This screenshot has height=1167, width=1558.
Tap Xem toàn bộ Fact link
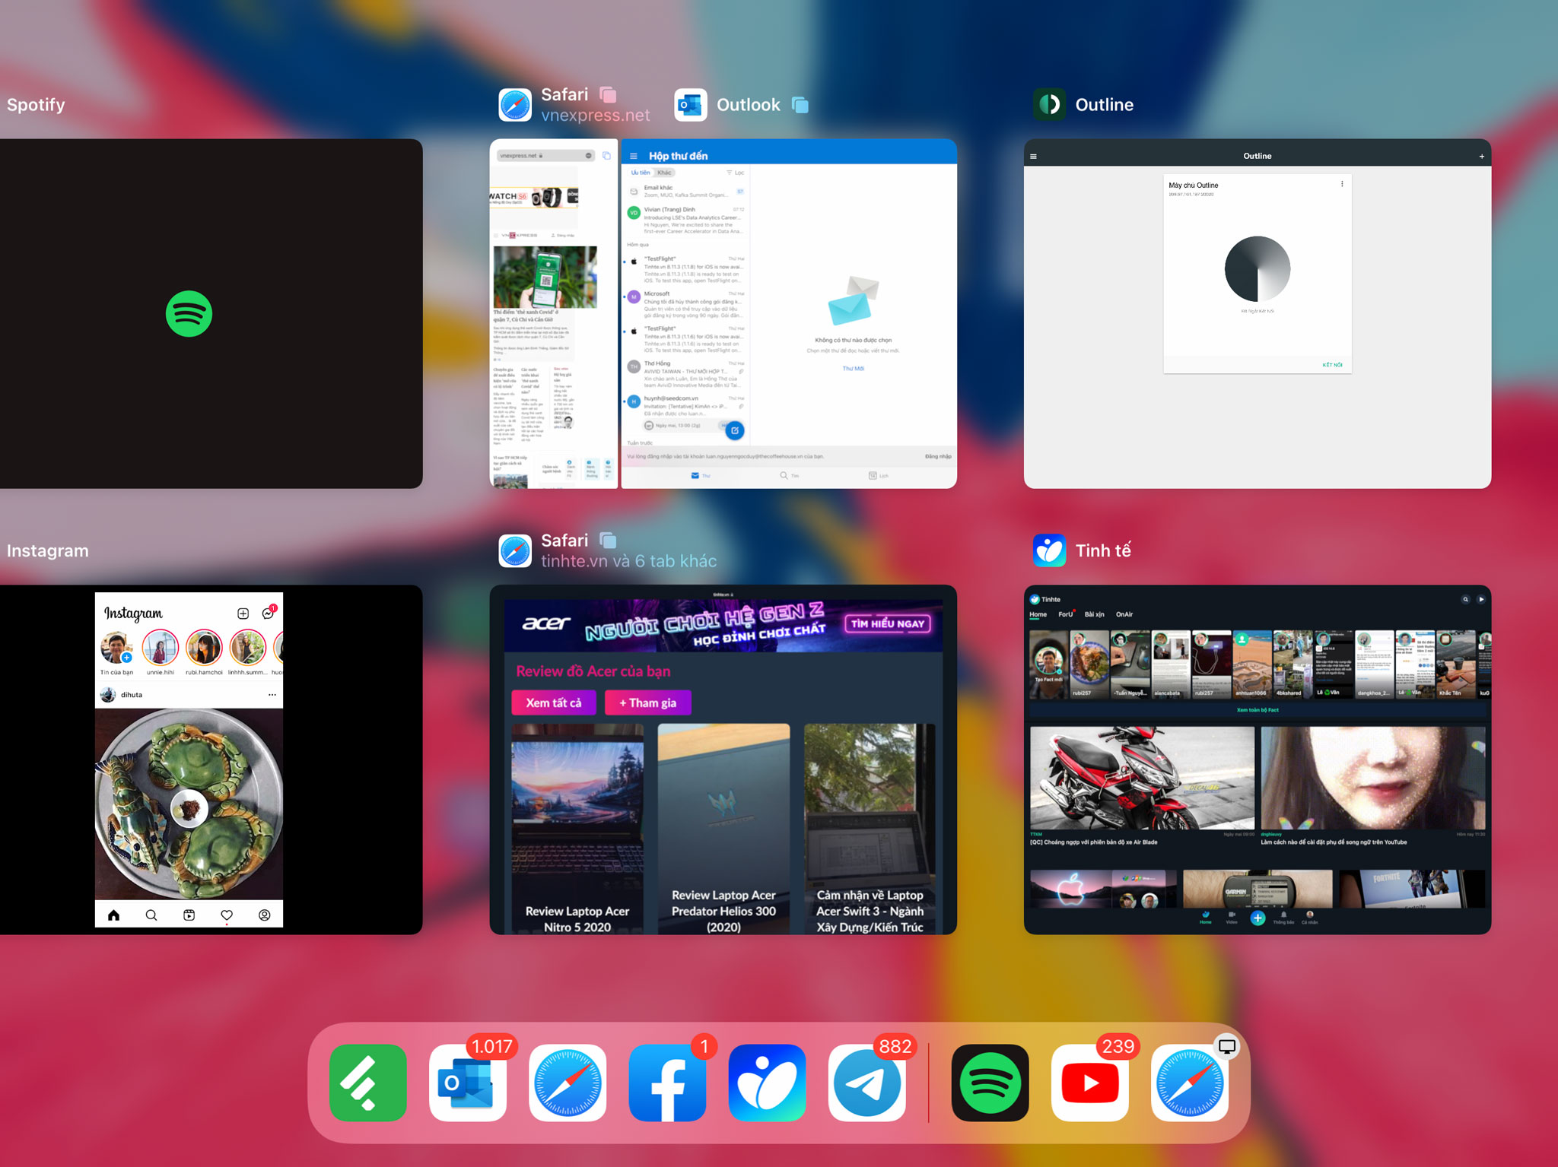tap(1258, 710)
